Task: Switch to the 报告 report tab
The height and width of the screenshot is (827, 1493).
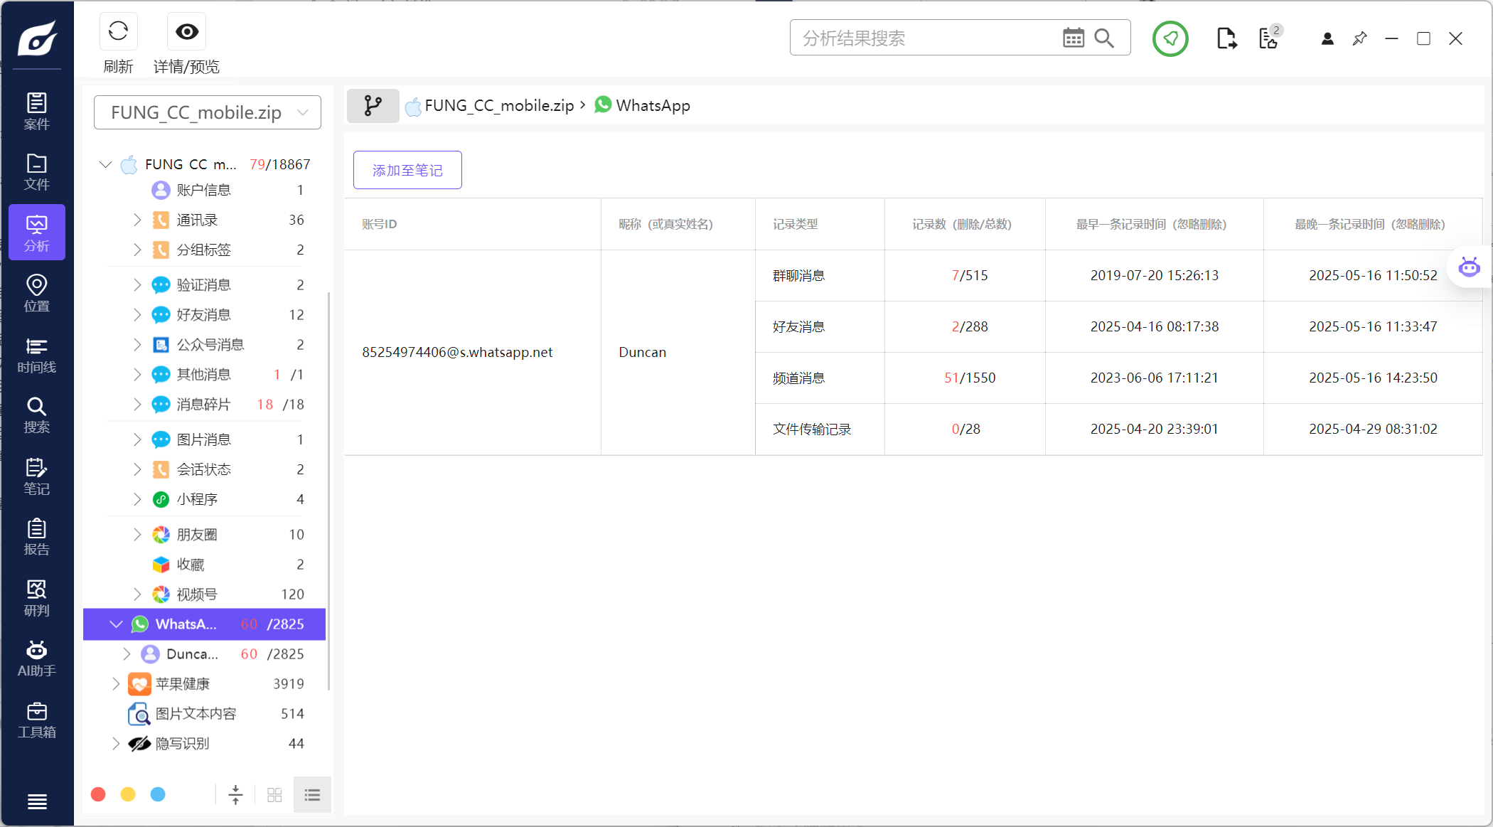Action: pos(36,536)
